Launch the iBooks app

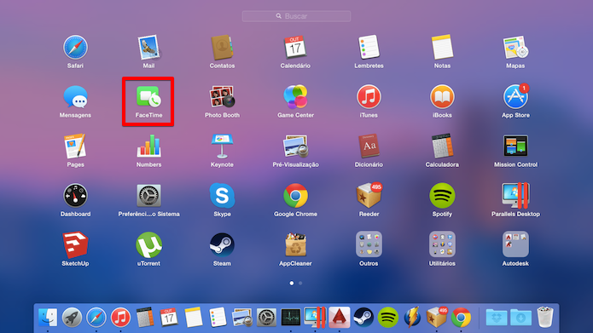pos(442,97)
